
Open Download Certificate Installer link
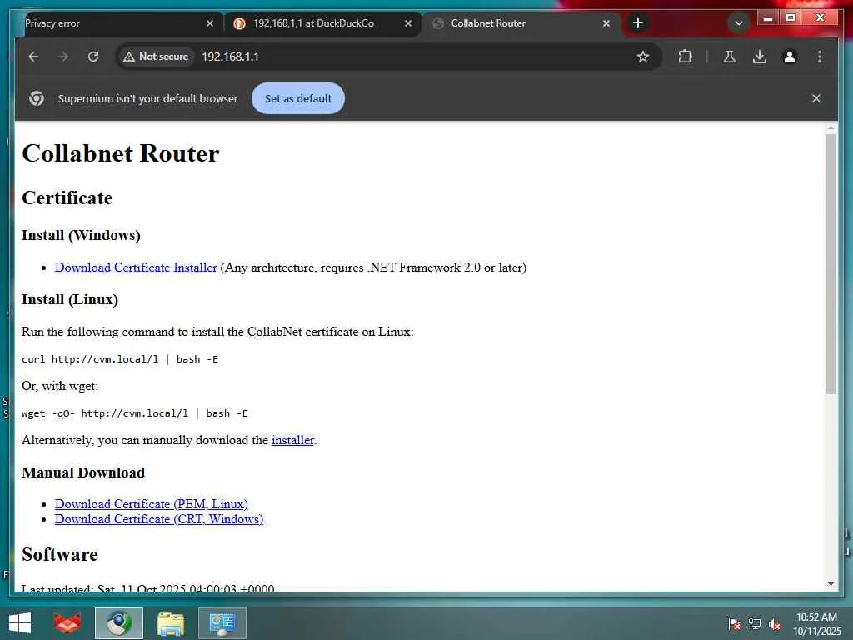(136, 267)
